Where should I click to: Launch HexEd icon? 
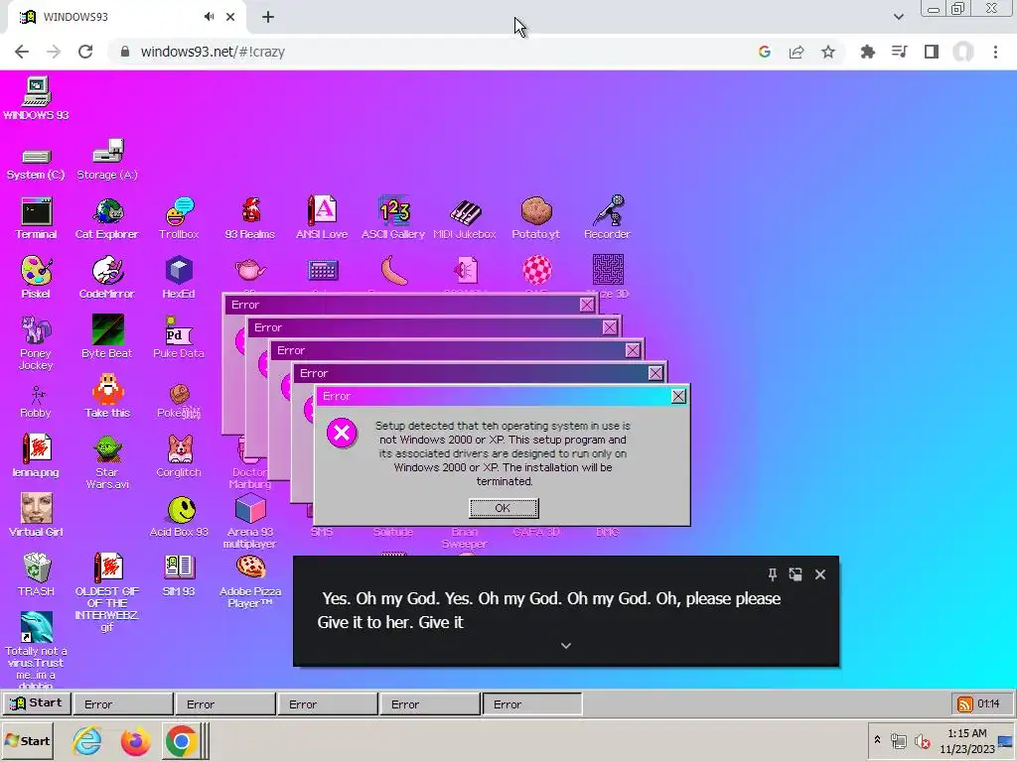pos(179,278)
